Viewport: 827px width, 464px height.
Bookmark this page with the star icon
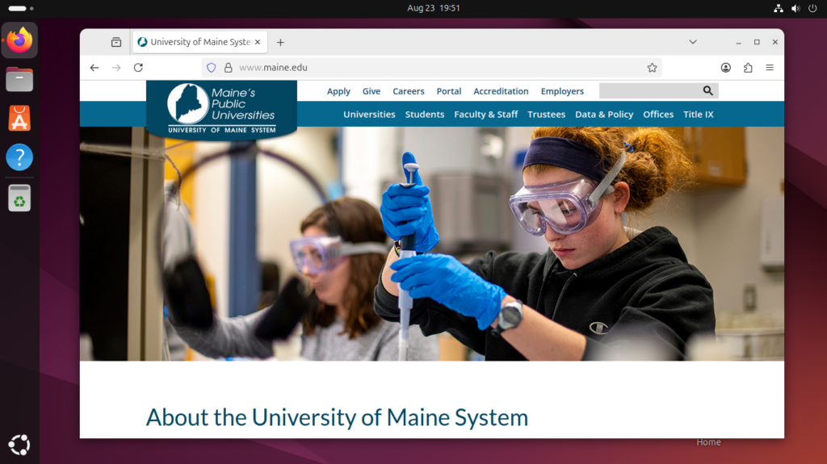click(652, 68)
